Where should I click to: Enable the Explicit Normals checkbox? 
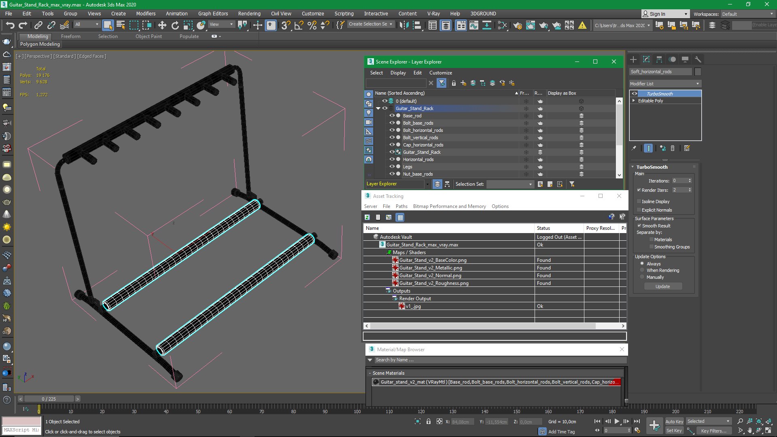coord(639,210)
